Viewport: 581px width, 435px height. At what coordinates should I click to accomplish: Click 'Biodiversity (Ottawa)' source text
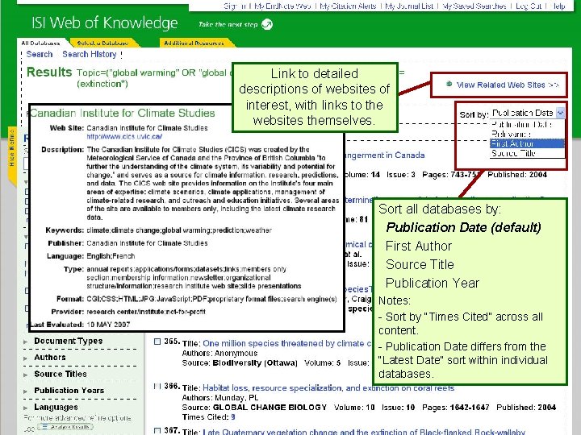pyautogui.click(x=255, y=362)
